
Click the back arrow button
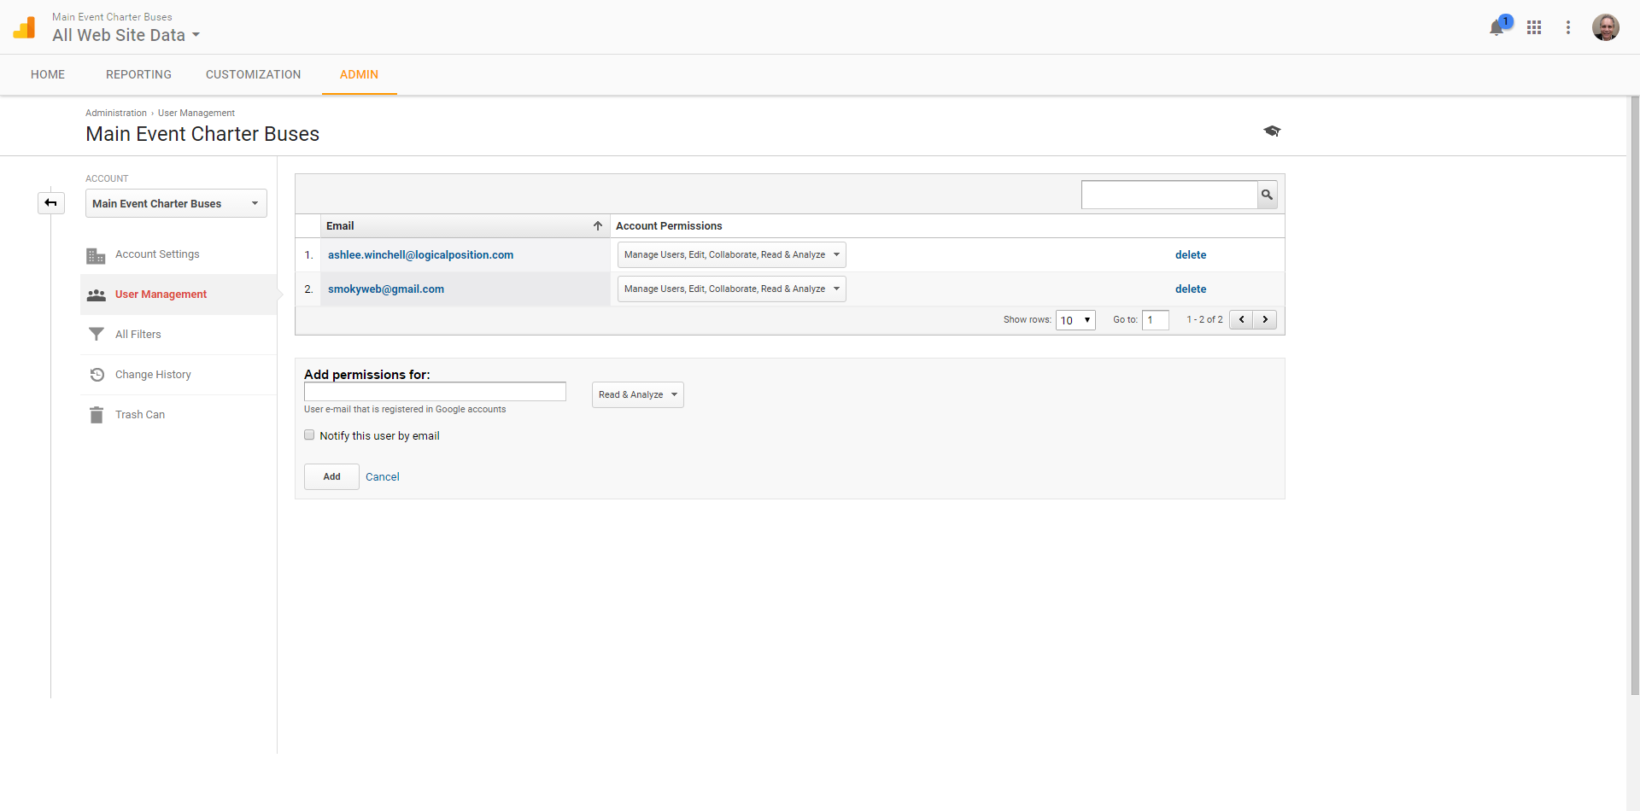point(51,202)
